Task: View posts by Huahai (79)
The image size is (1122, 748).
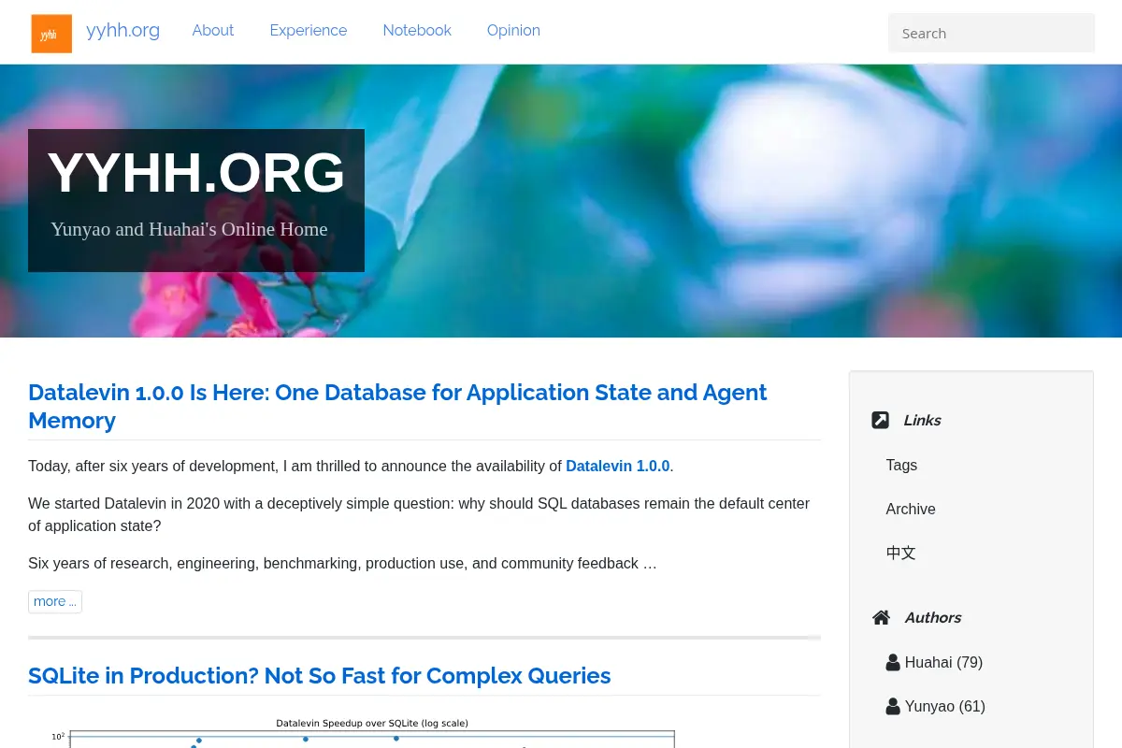Action: coord(943,662)
